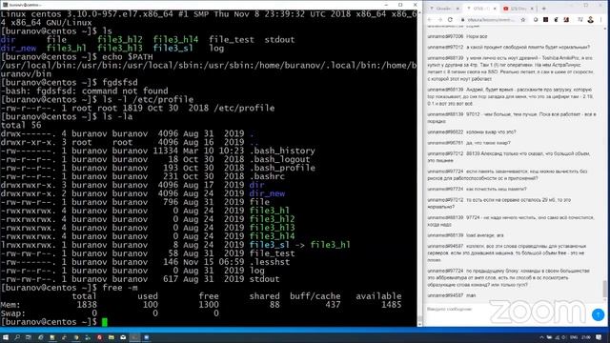Screen dimensions: 610x343
Task: Click timestamp 'Nov 15 06:59'
Action: pyautogui.click(x=213, y=262)
